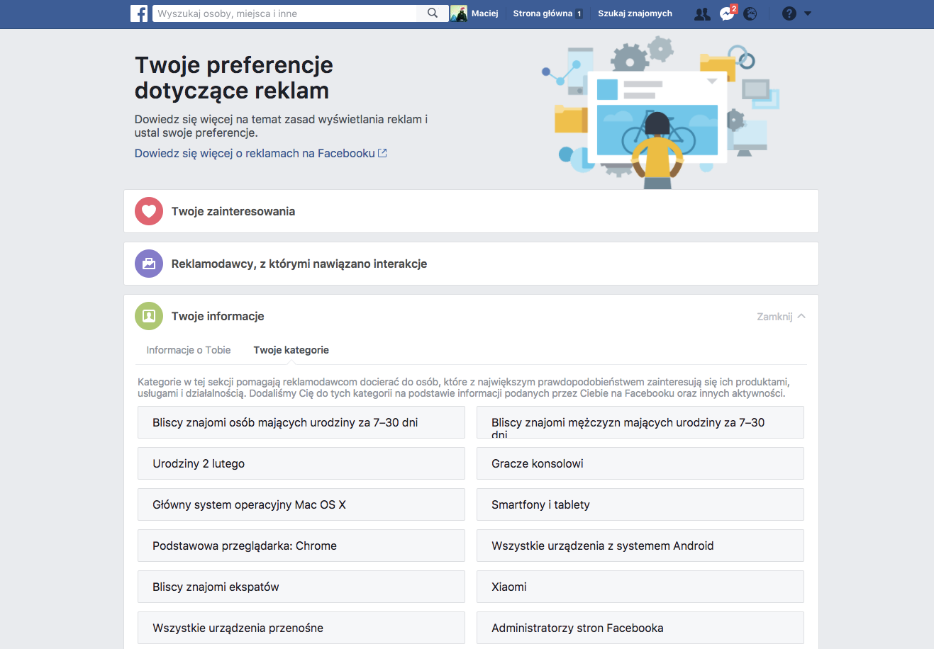
Task: Click the purple advertisers icon
Action: click(x=149, y=264)
